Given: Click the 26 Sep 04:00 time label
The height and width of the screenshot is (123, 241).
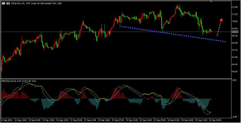Looking at the screenshot, I should (x=215, y=120).
